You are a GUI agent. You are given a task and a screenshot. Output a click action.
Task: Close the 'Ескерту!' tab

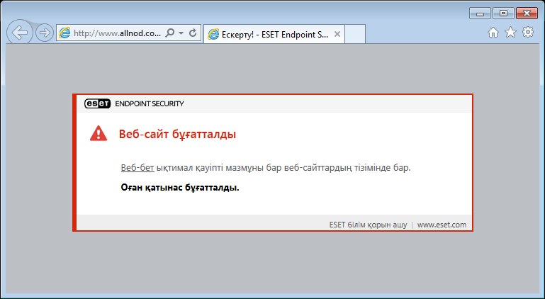[337, 34]
